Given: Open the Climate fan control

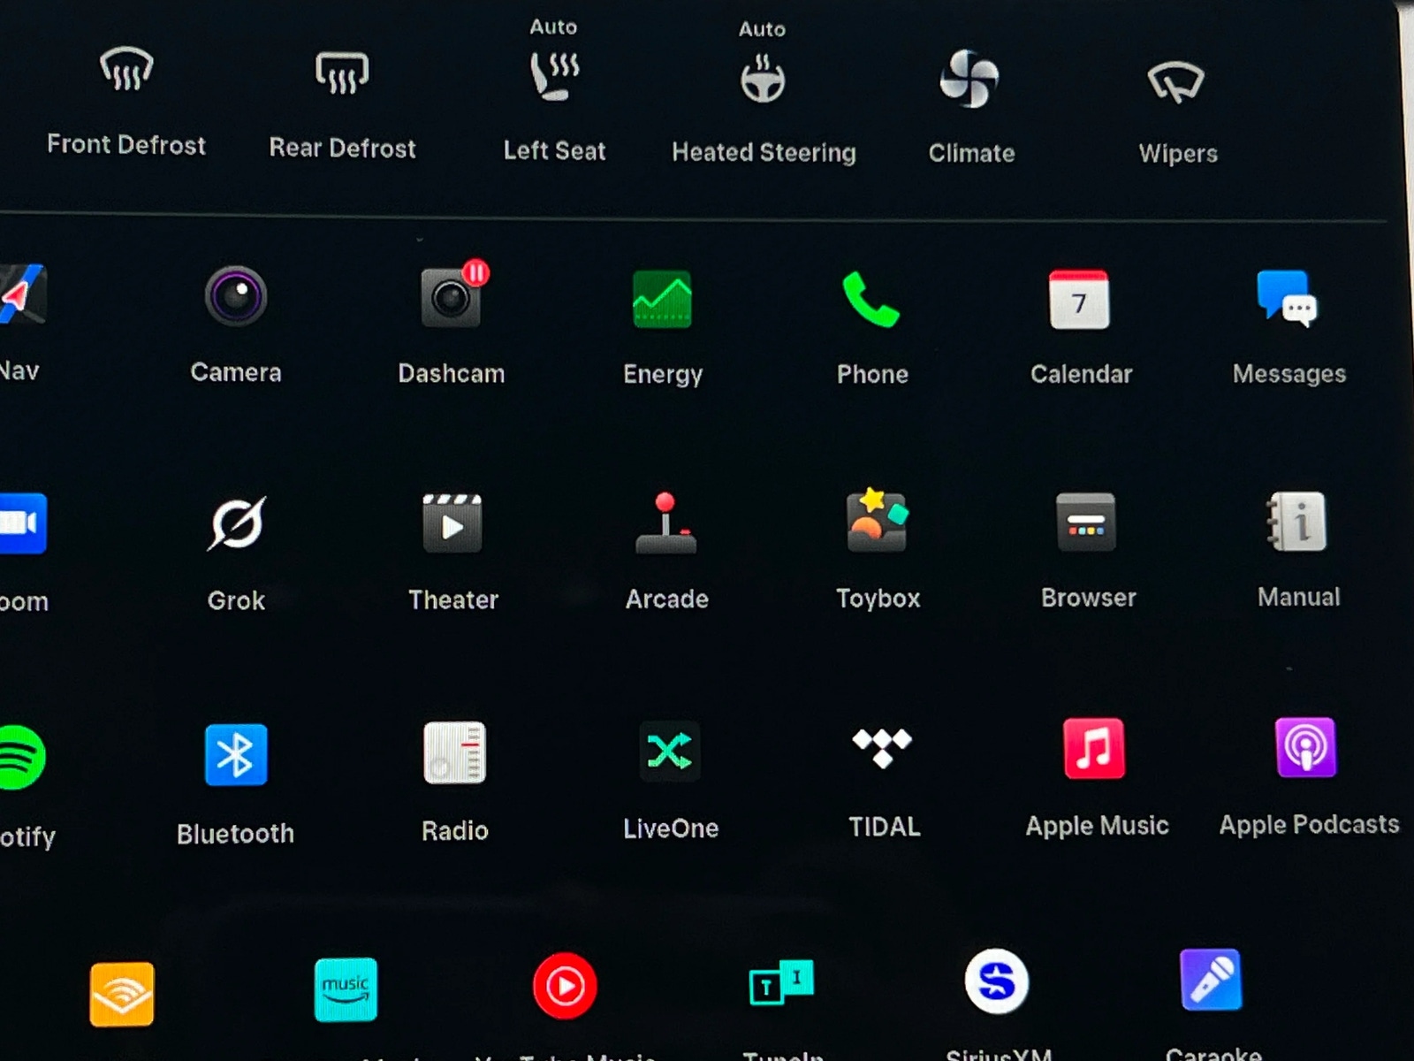Looking at the screenshot, I should pos(969,79).
